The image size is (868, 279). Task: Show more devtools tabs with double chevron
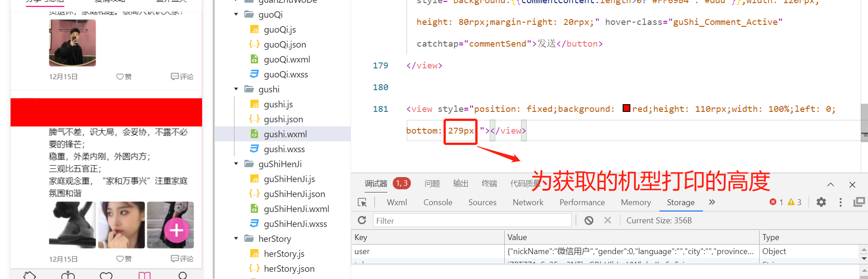pyautogui.click(x=712, y=202)
